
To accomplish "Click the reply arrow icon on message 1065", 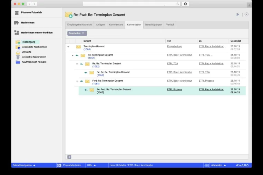I will tap(86, 90).
